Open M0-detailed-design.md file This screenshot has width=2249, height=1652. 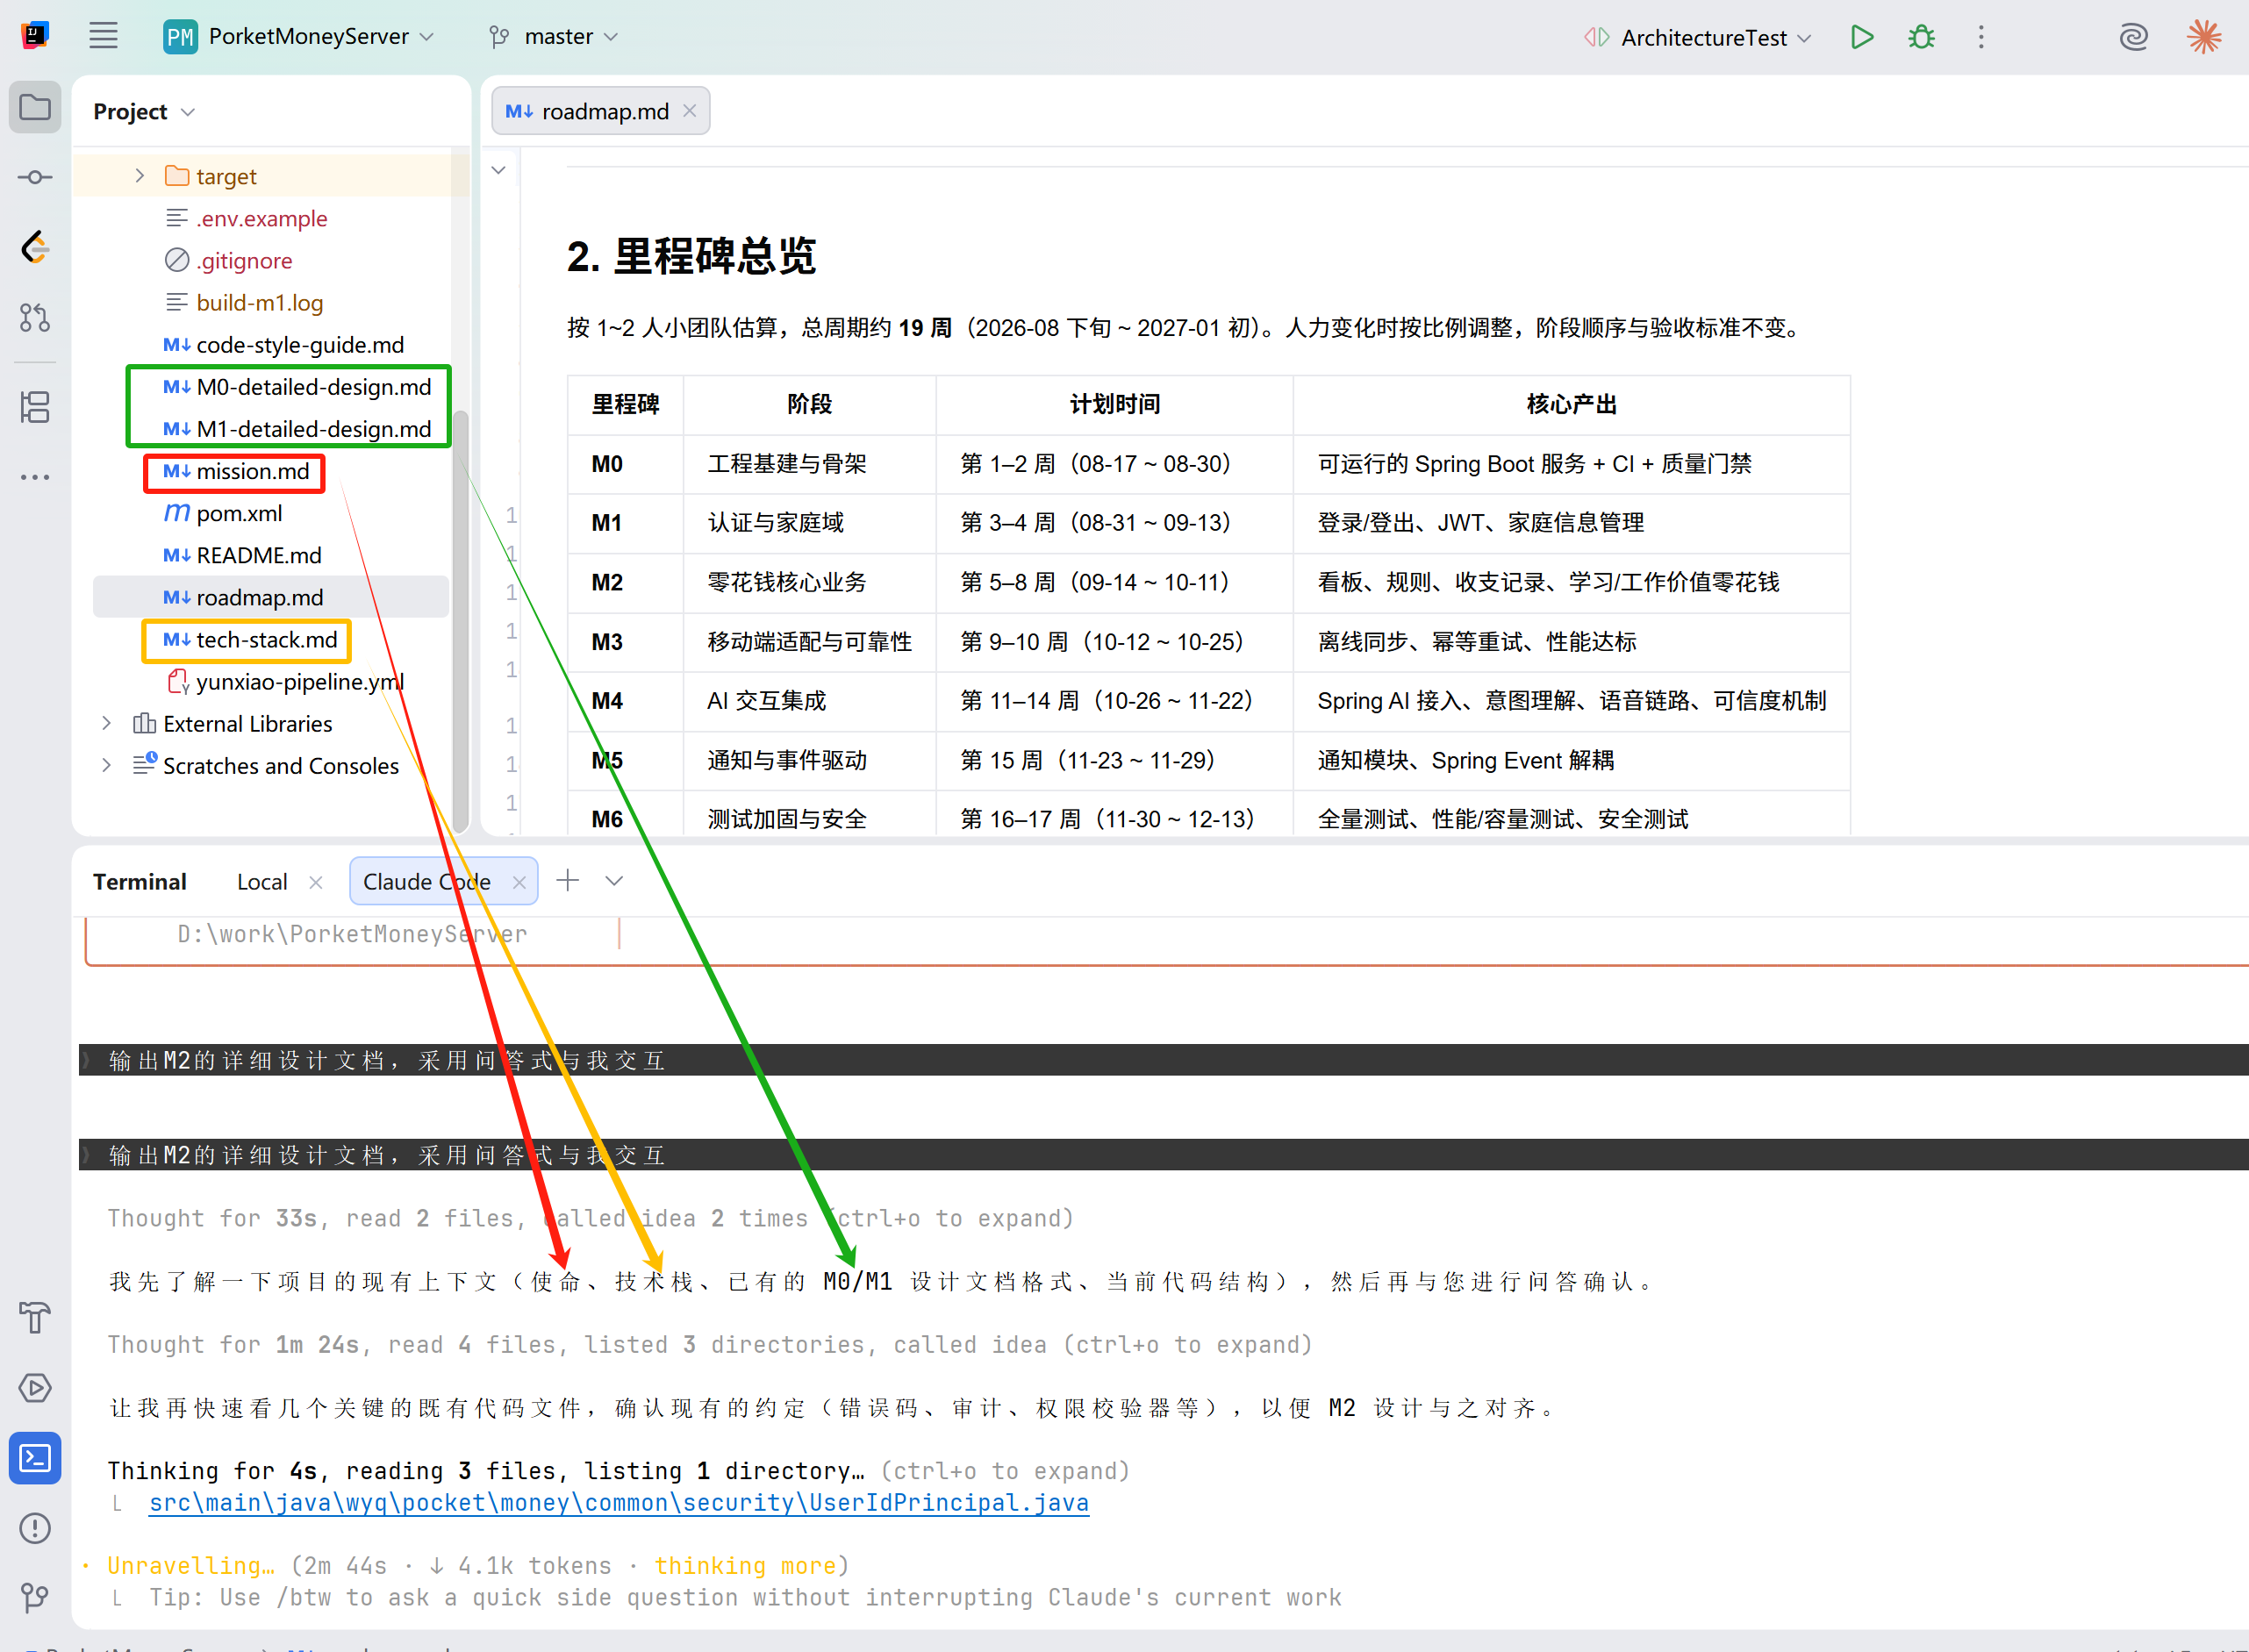click(x=313, y=387)
